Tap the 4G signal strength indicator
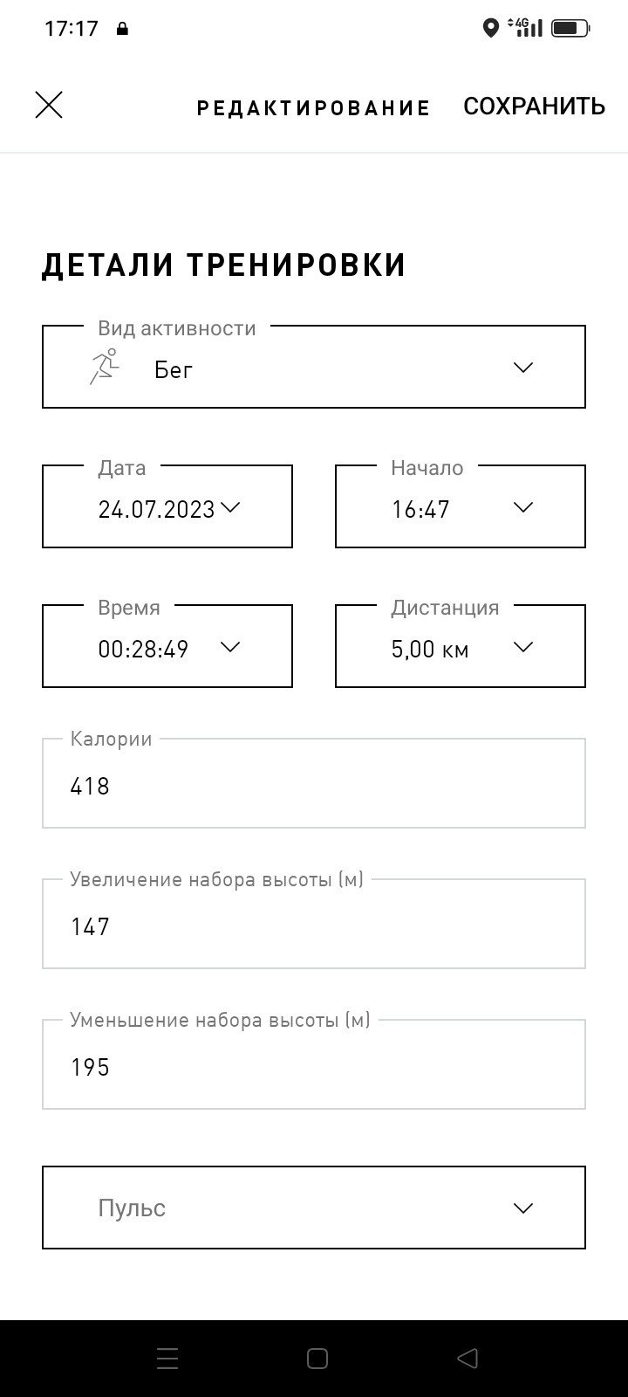 [524, 28]
